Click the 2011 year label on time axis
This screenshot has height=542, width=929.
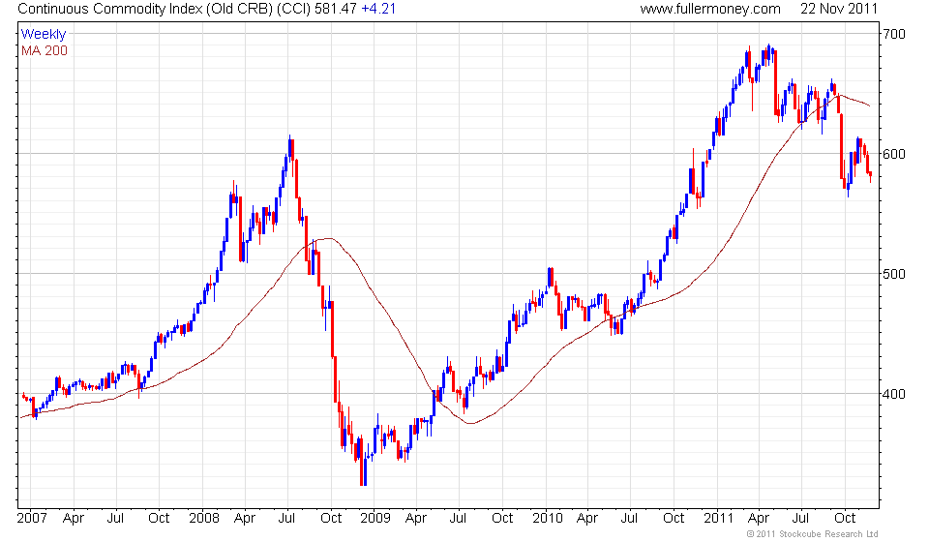coord(719,519)
